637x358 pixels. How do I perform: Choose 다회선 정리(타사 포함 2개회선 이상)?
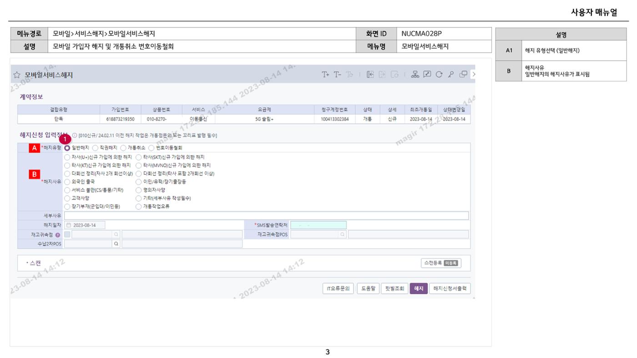click(139, 173)
